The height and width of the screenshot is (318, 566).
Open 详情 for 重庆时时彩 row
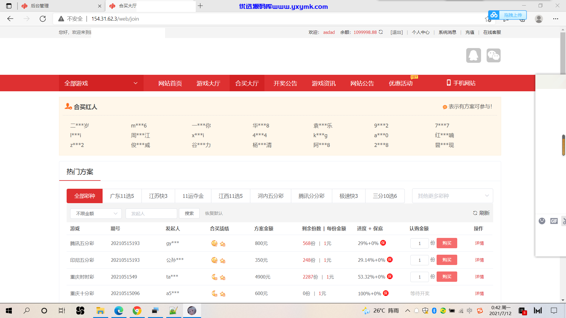(x=479, y=277)
